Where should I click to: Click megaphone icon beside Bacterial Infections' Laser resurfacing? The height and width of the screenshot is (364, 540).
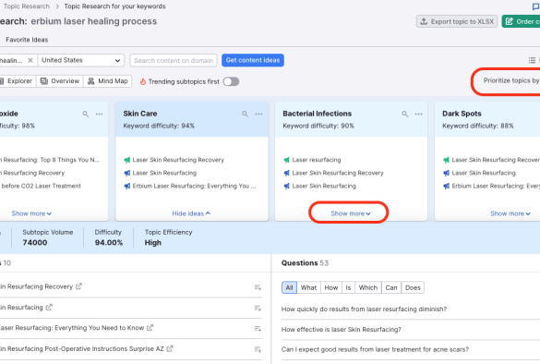click(x=286, y=160)
